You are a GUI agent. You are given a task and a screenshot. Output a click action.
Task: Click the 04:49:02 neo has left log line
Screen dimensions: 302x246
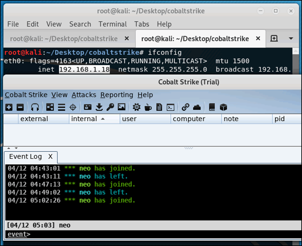tap(68, 192)
